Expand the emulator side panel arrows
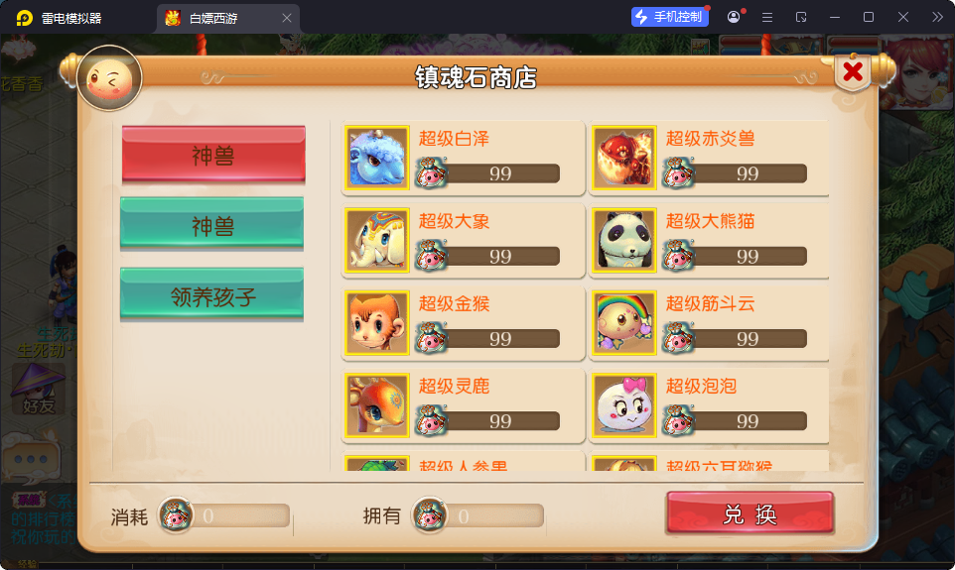The image size is (955, 570). (x=937, y=17)
